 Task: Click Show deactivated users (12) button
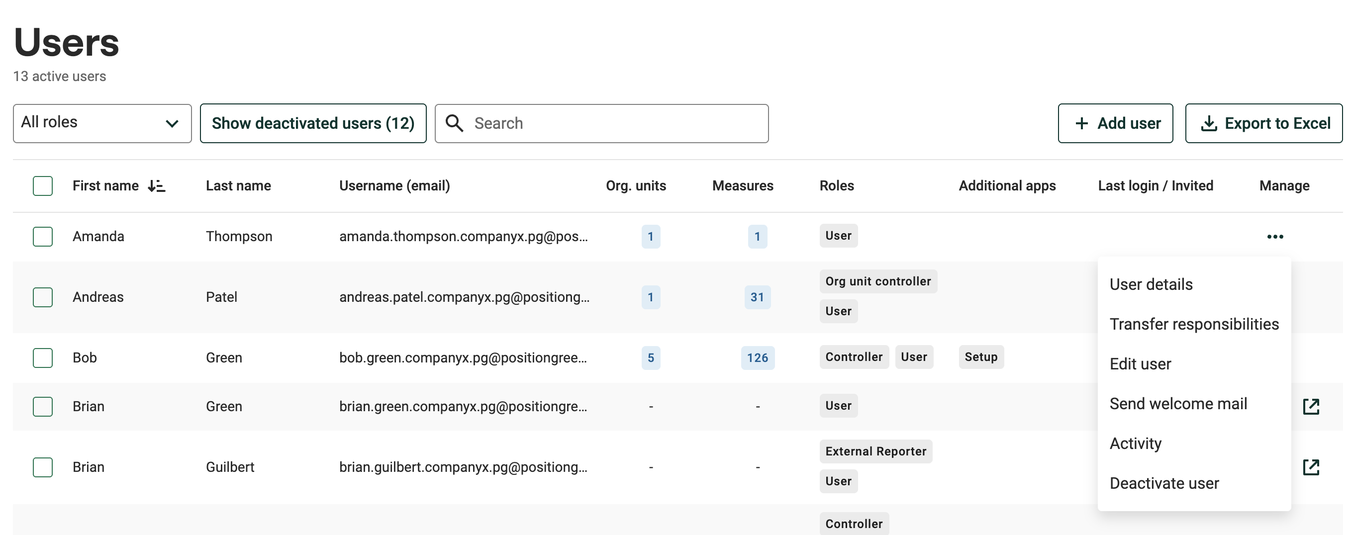(313, 124)
